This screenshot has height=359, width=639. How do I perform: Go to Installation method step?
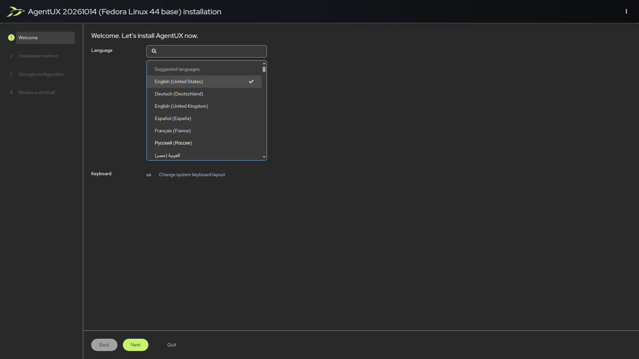(x=38, y=56)
